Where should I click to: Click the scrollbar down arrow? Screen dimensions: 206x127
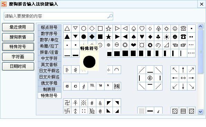[x=200, y=112]
